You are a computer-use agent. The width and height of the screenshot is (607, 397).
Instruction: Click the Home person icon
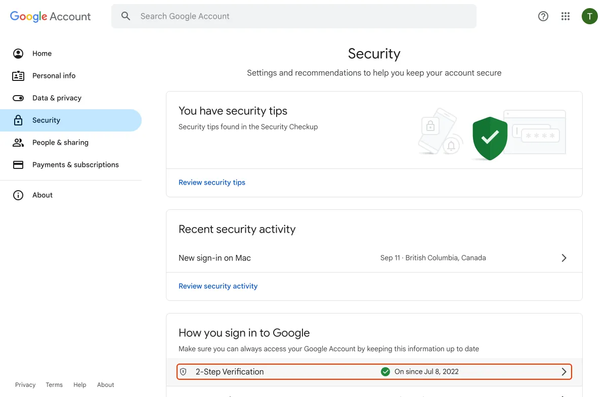[x=18, y=54]
